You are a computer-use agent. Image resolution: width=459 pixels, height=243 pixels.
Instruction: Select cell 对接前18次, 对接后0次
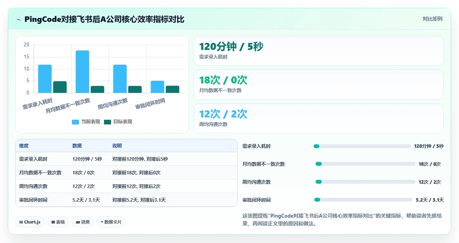(x=136, y=173)
